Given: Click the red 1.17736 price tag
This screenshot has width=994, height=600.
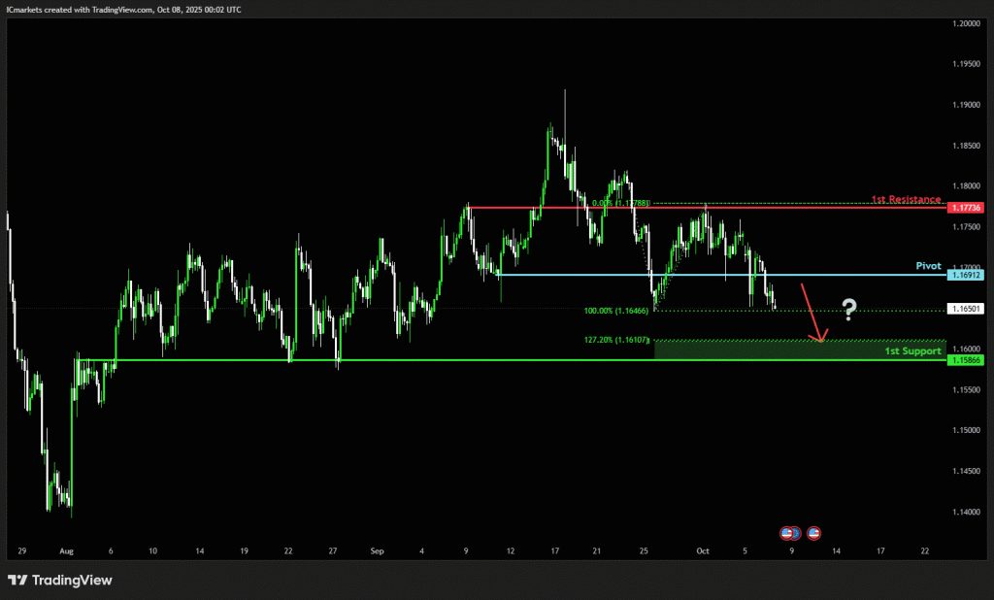Looking at the screenshot, I should [x=966, y=208].
